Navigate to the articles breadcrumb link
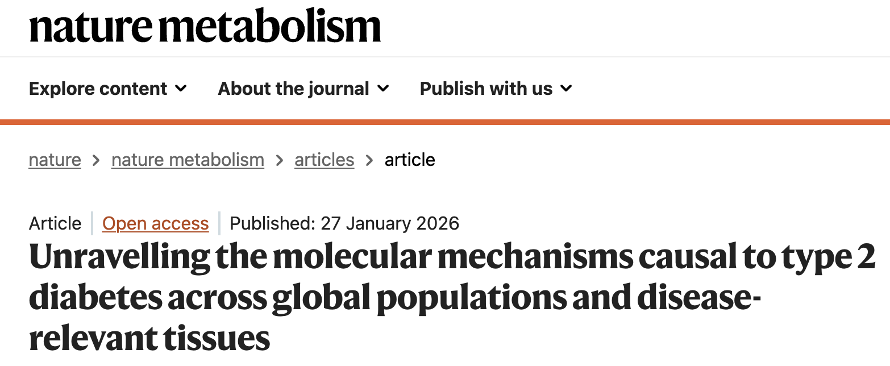Viewport: 890px width, 366px height. 324,160
